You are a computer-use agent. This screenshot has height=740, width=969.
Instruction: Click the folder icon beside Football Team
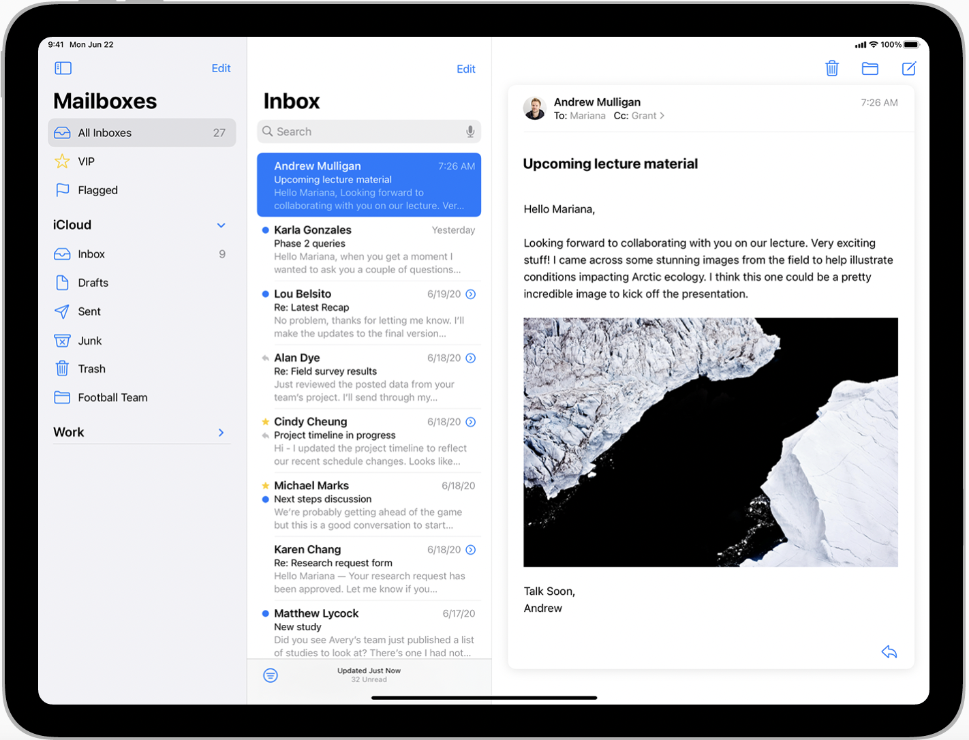(x=62, y=397)
